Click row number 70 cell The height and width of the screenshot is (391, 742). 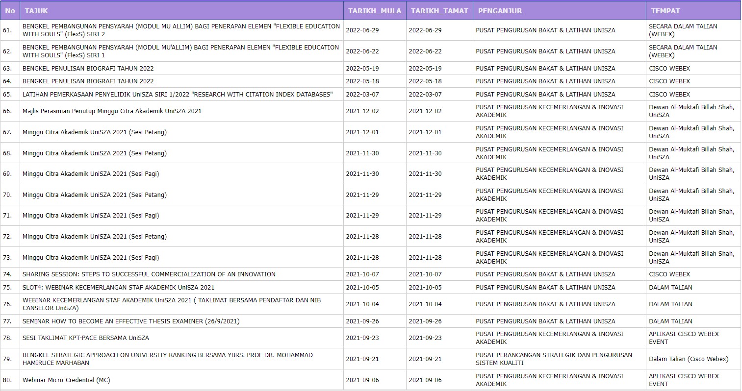click(7, 195)
